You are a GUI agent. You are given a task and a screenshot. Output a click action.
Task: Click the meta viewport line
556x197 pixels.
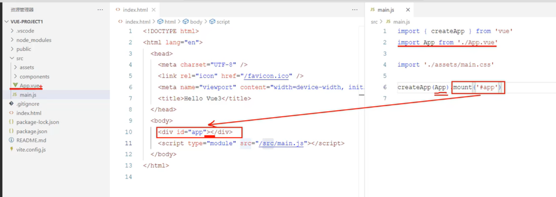(x=261, y=87)
